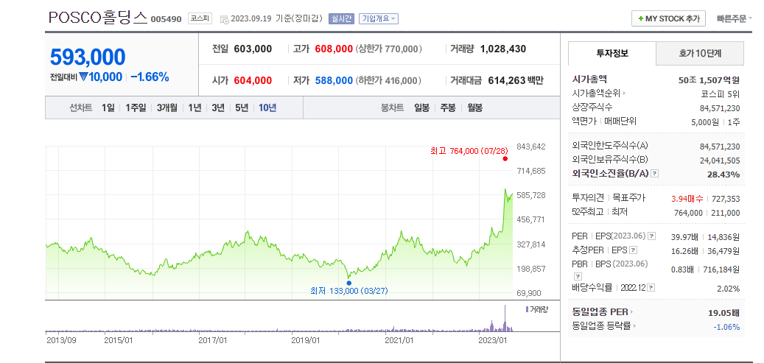Click the 2.02% dividend yield value

tap(729, 289)
